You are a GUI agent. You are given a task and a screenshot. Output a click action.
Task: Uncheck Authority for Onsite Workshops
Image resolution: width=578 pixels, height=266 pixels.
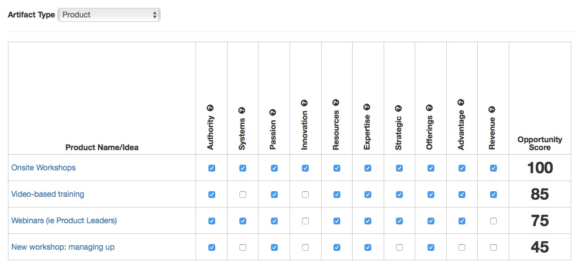[212, 168]
